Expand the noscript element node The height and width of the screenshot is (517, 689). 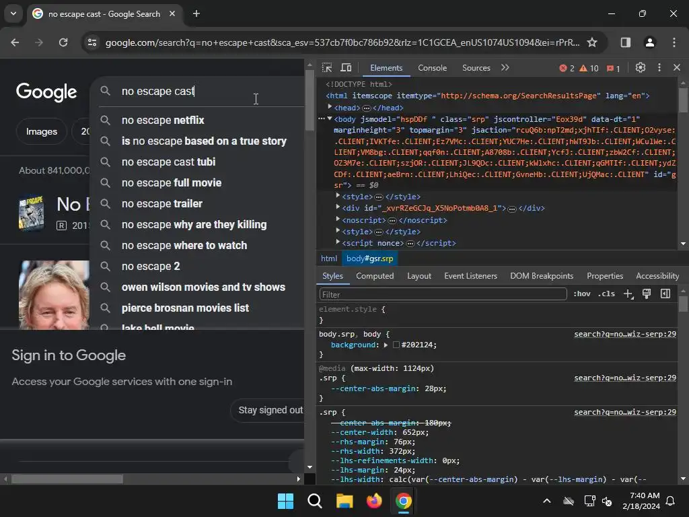(x=338, y=219)
